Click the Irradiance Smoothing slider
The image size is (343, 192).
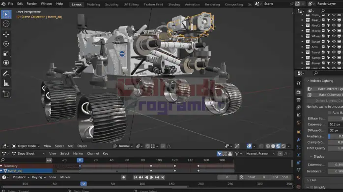point(336,136)
